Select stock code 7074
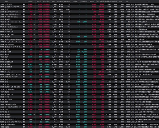The height and width of the screenshot is (128, 159). click(x=2, y=77)
